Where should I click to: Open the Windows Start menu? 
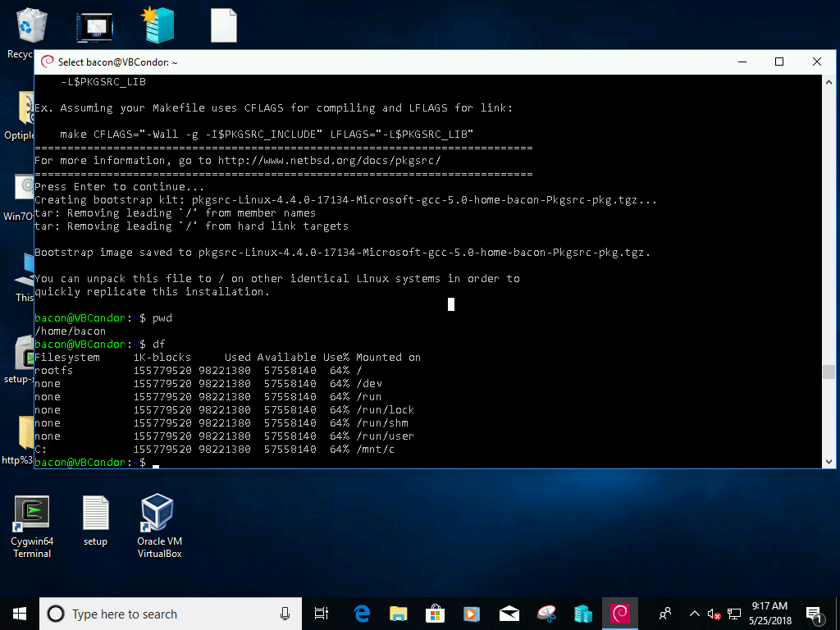20,614
